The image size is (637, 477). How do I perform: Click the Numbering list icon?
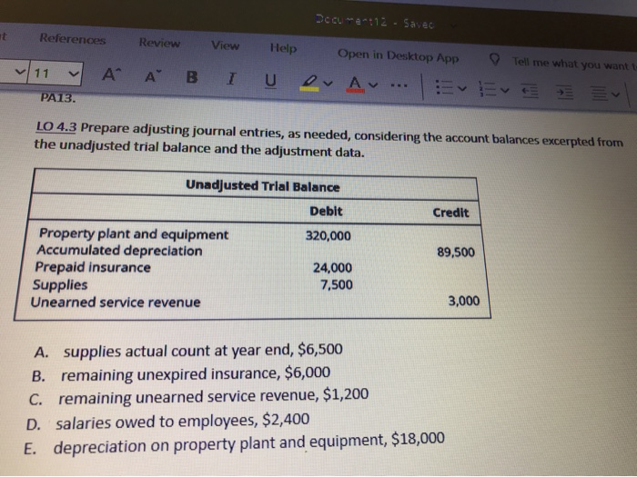tap(486, 89)
